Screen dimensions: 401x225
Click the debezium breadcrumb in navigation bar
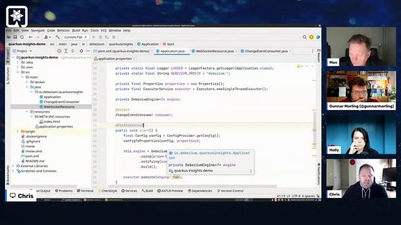click(x=96, y=44)
